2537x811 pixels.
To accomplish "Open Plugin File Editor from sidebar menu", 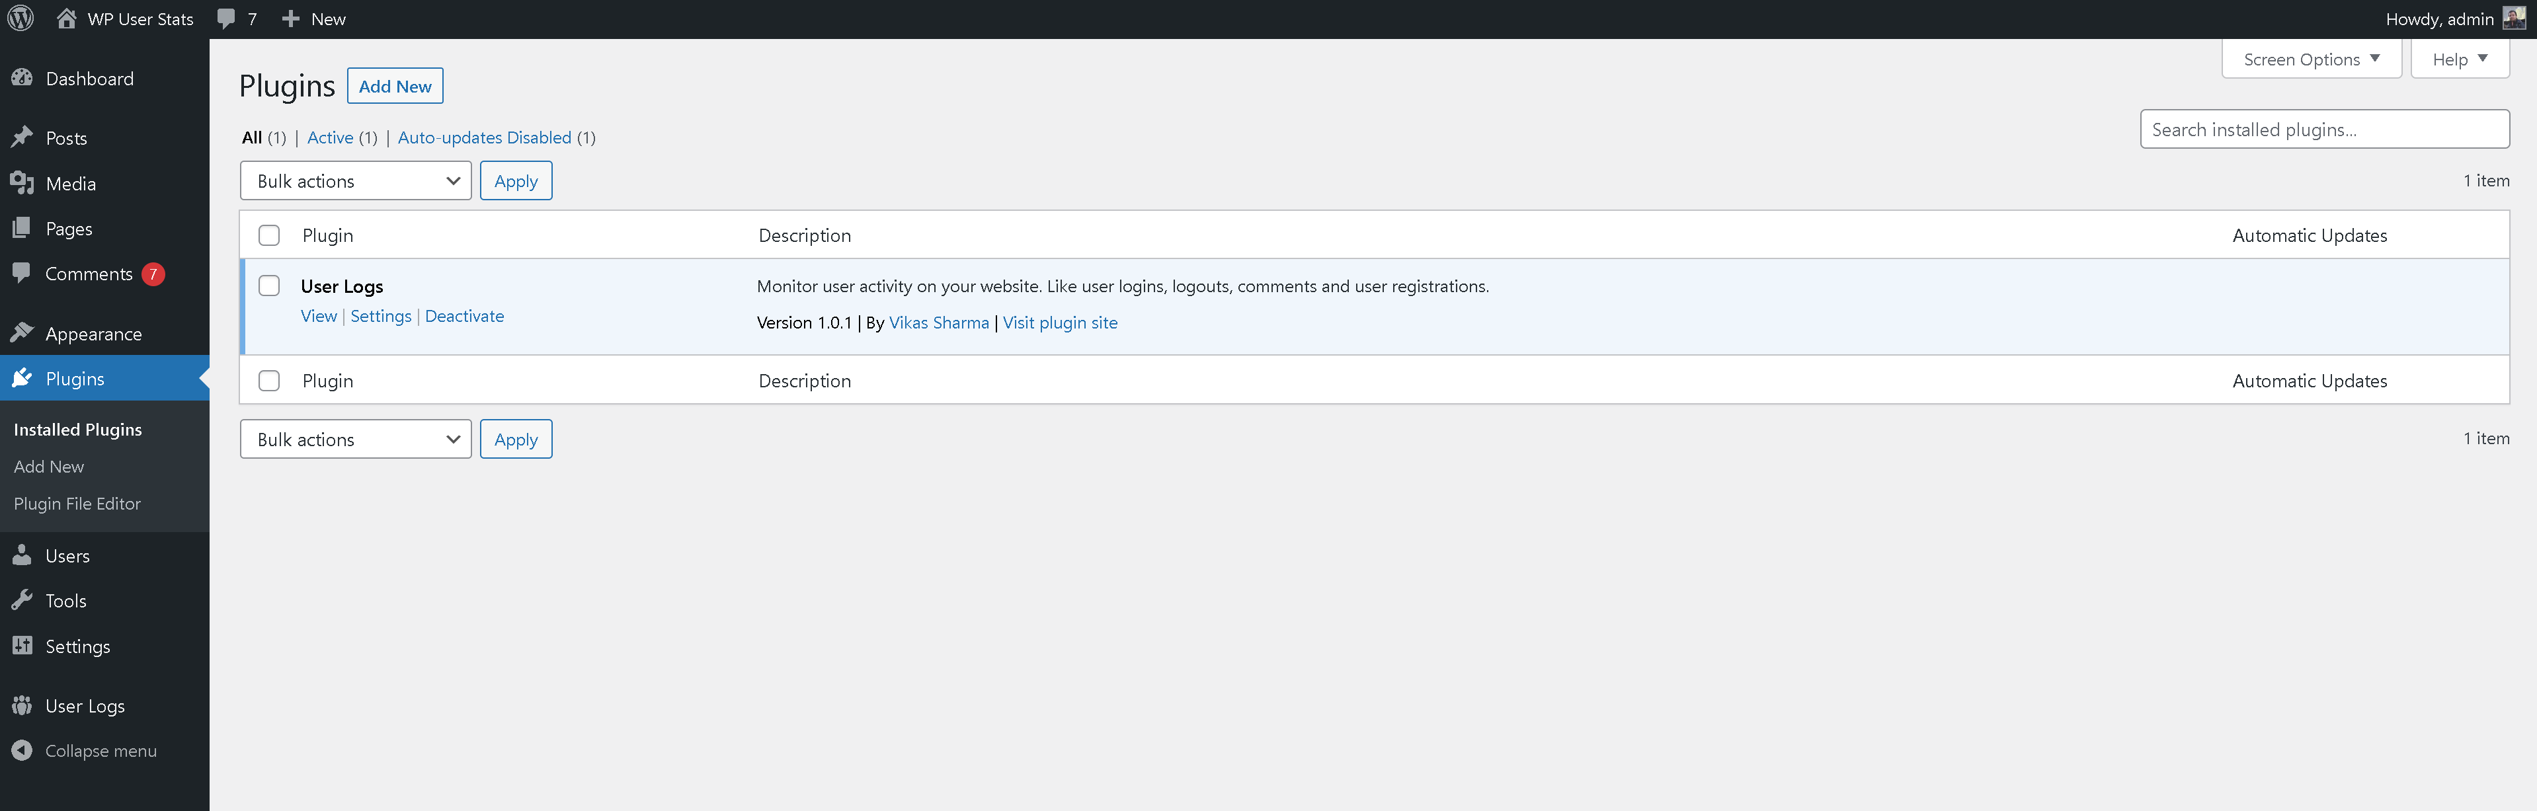I will [x=77, y=503].
